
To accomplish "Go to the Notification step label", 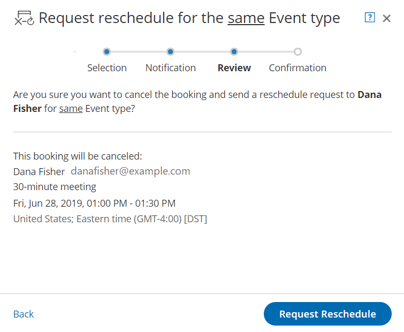I will click(x=171, y=68).
